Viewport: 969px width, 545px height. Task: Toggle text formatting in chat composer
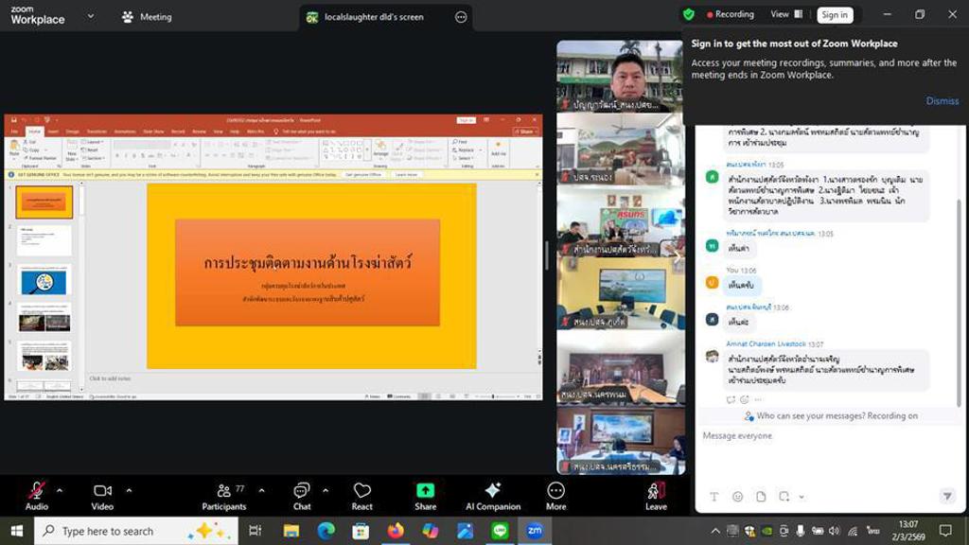pos(714,497)
